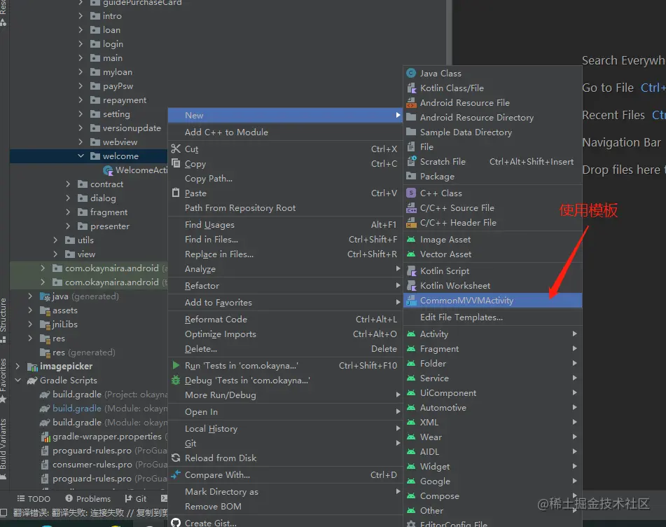Click the green Run triangle icon
This screenshot has height=527, width=666.
click(x=176, y=365)
